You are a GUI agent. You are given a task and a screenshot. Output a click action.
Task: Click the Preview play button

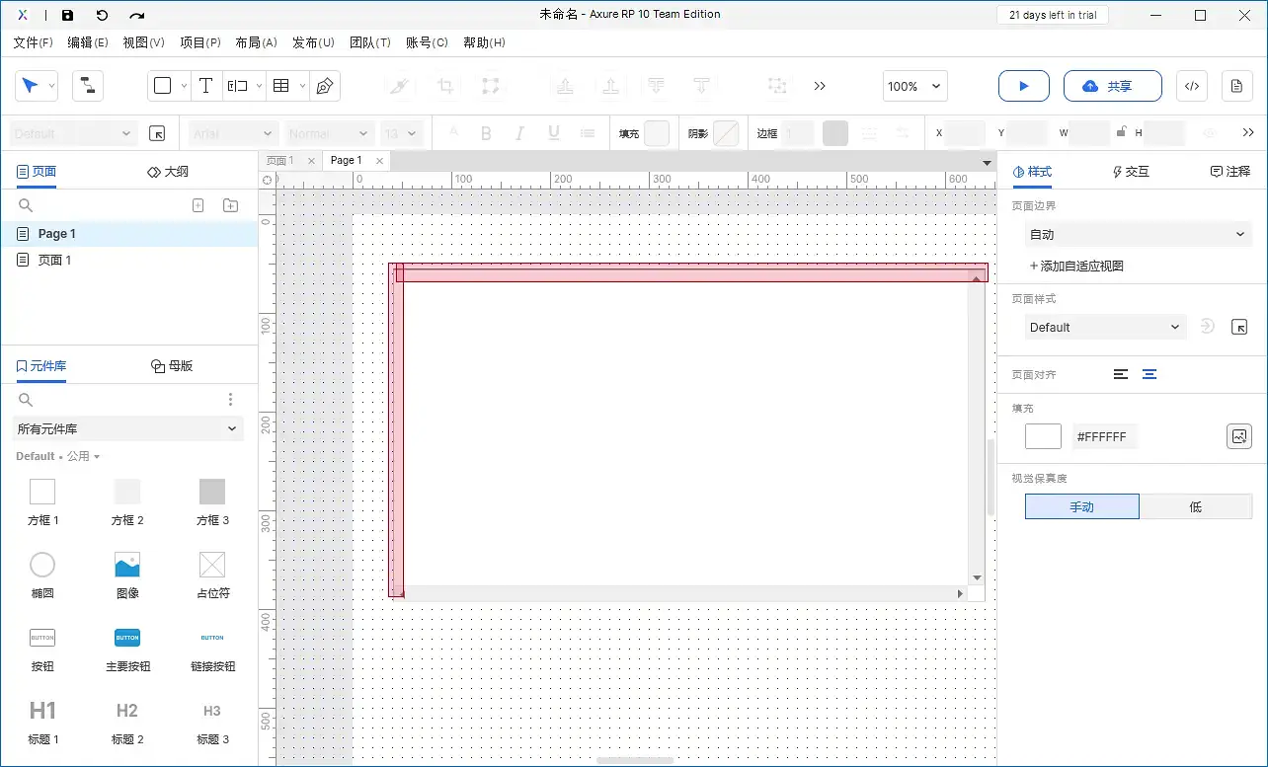(x=1023, y=86)
